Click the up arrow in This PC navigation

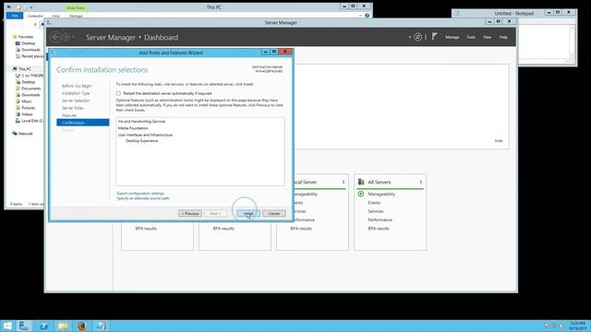pos(35,25)
